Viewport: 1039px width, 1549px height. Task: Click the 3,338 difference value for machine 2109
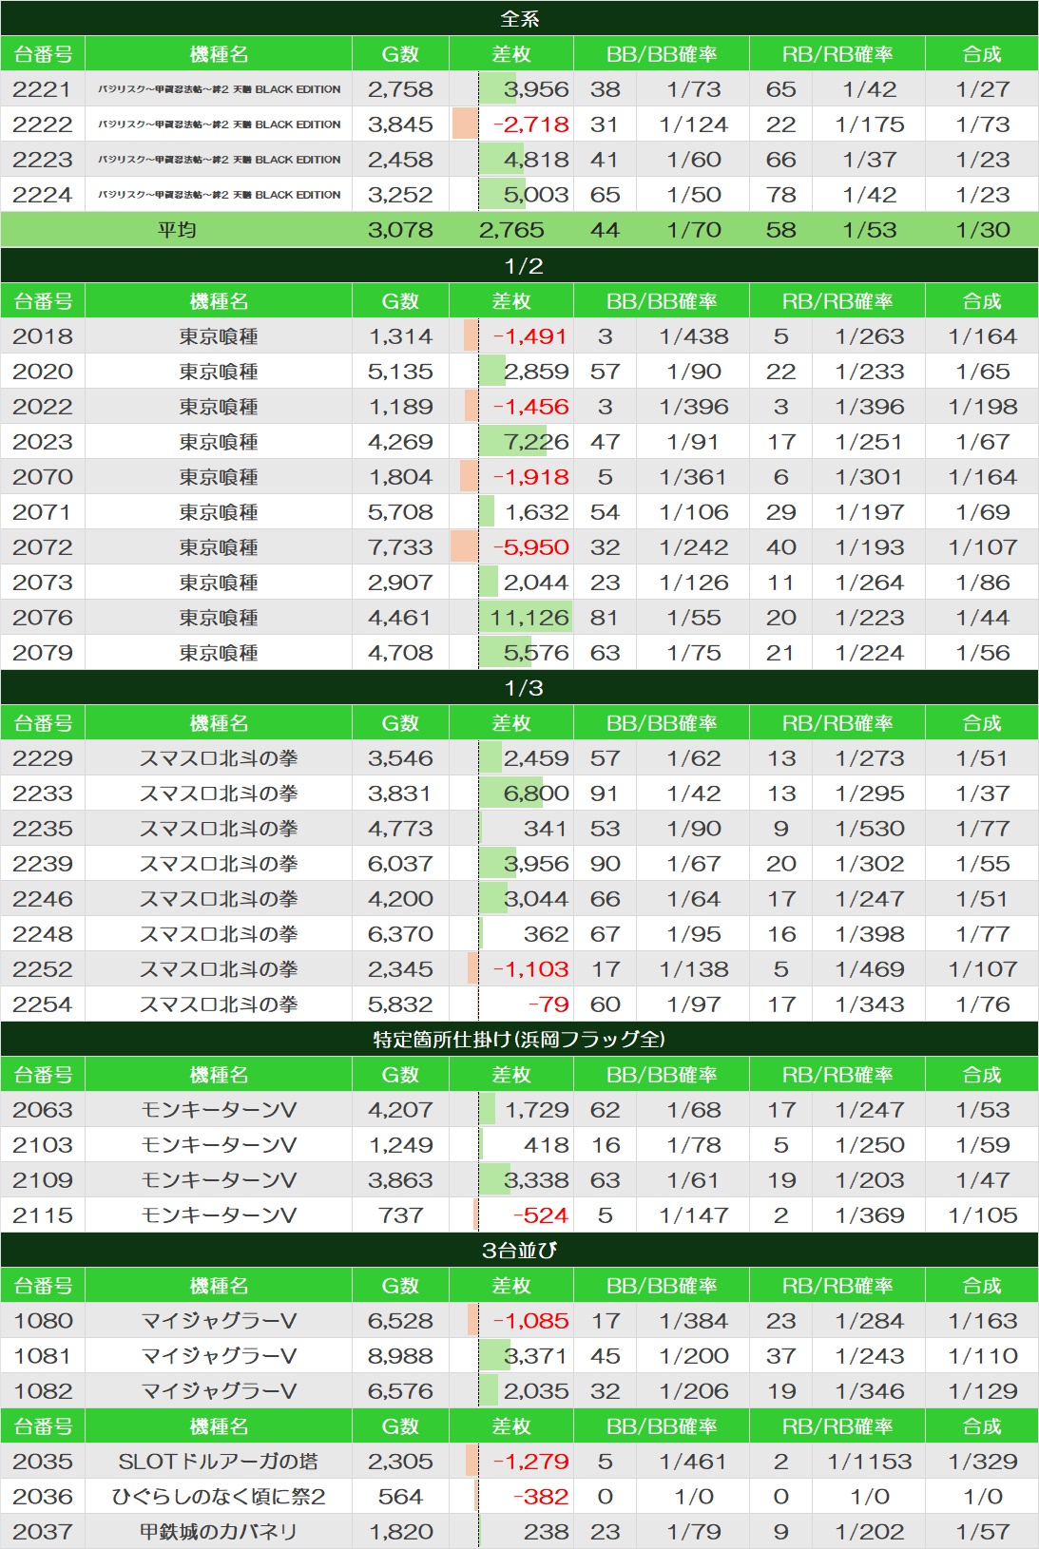tap(536, 1180)
